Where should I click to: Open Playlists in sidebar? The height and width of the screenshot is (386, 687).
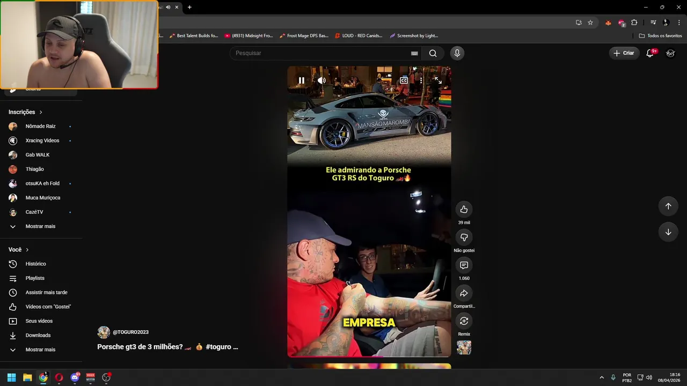click(x=41, y=278)
